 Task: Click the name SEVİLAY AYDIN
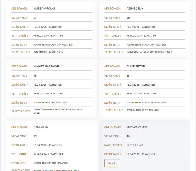[x=136, y=127]
